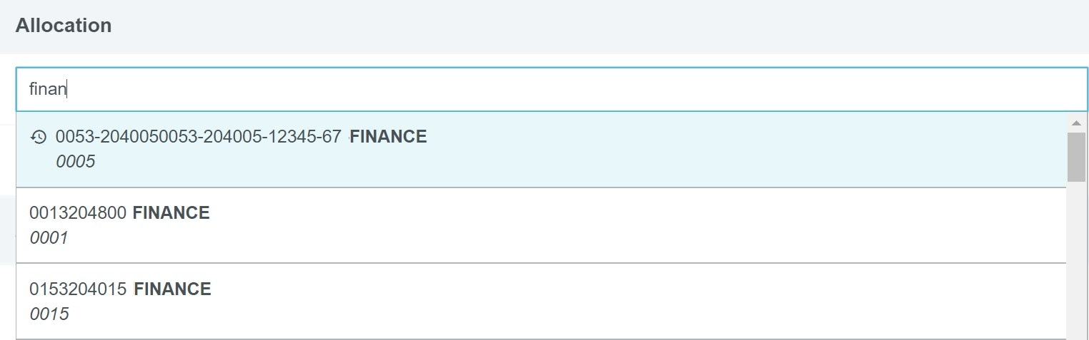Select the recently used 0053-2040050053 allocation

[540, 150]
